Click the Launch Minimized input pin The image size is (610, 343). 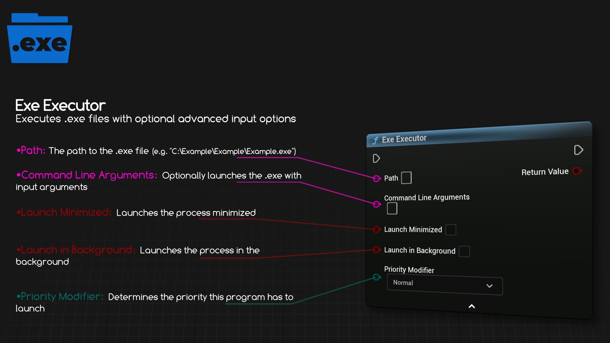pos(376,229)
